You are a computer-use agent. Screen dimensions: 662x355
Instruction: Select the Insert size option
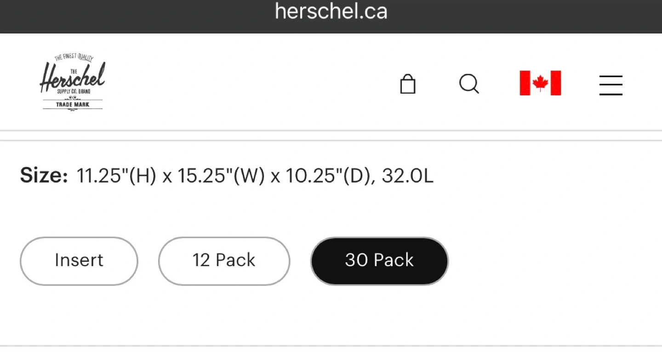(79, 261)
